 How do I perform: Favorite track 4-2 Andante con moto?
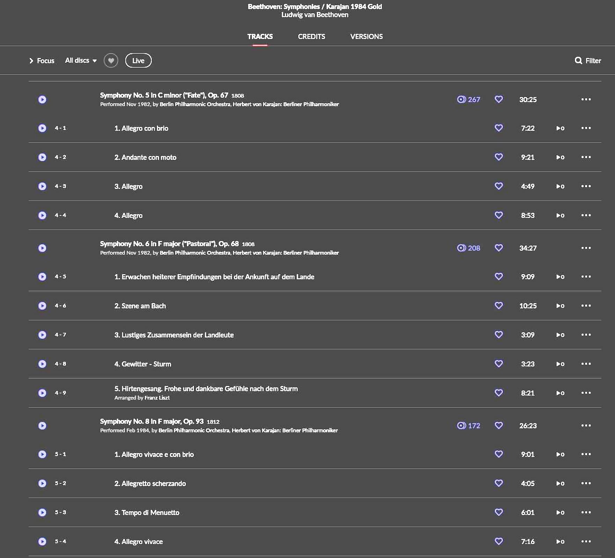499,157
